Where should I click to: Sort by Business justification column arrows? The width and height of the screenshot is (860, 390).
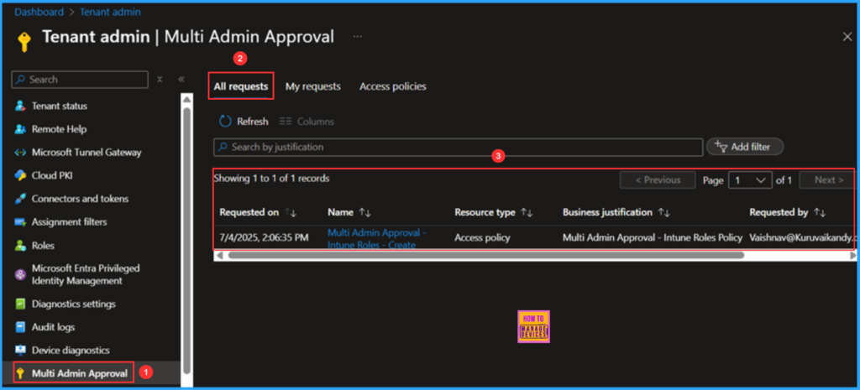[x=664, y=212]
